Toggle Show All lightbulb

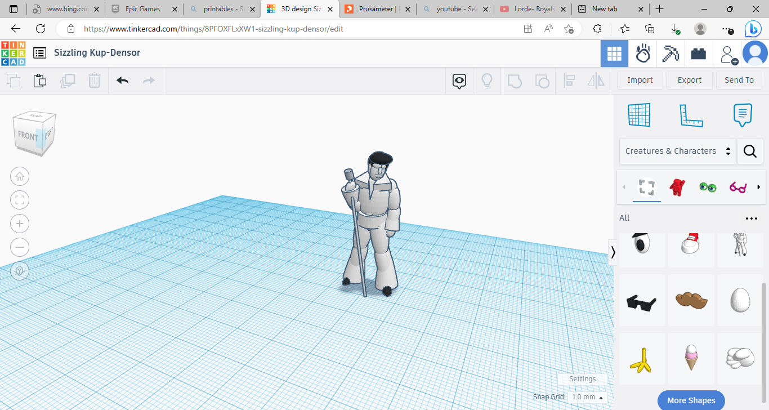487,81
